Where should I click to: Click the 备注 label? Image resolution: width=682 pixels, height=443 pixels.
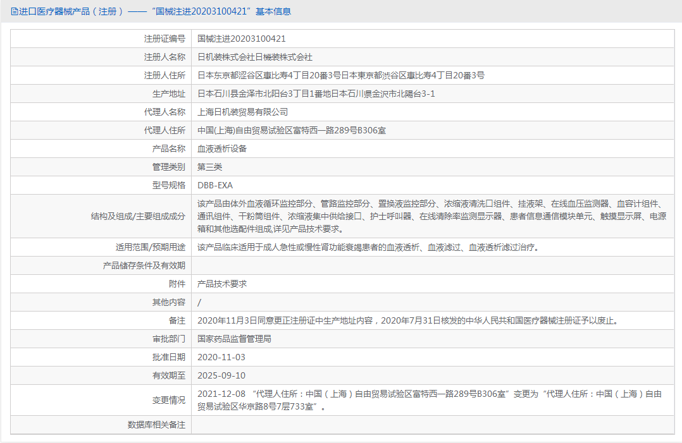tap(177, 320)
